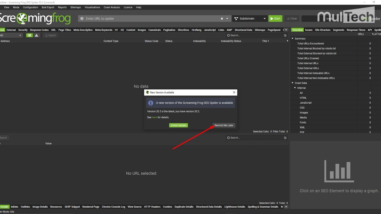Click the globe icon in URL bar
381x214 pixels.
[82, 19]
